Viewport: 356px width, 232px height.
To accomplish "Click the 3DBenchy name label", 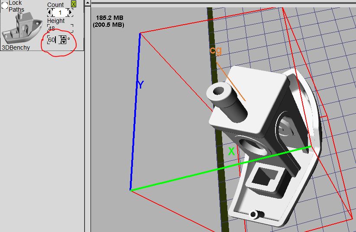I will coord(16,48).
